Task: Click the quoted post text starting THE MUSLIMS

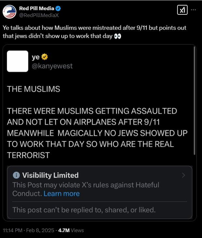Action: point(97,133)
